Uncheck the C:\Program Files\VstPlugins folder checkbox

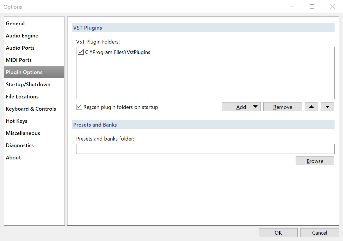pos(81,52)
